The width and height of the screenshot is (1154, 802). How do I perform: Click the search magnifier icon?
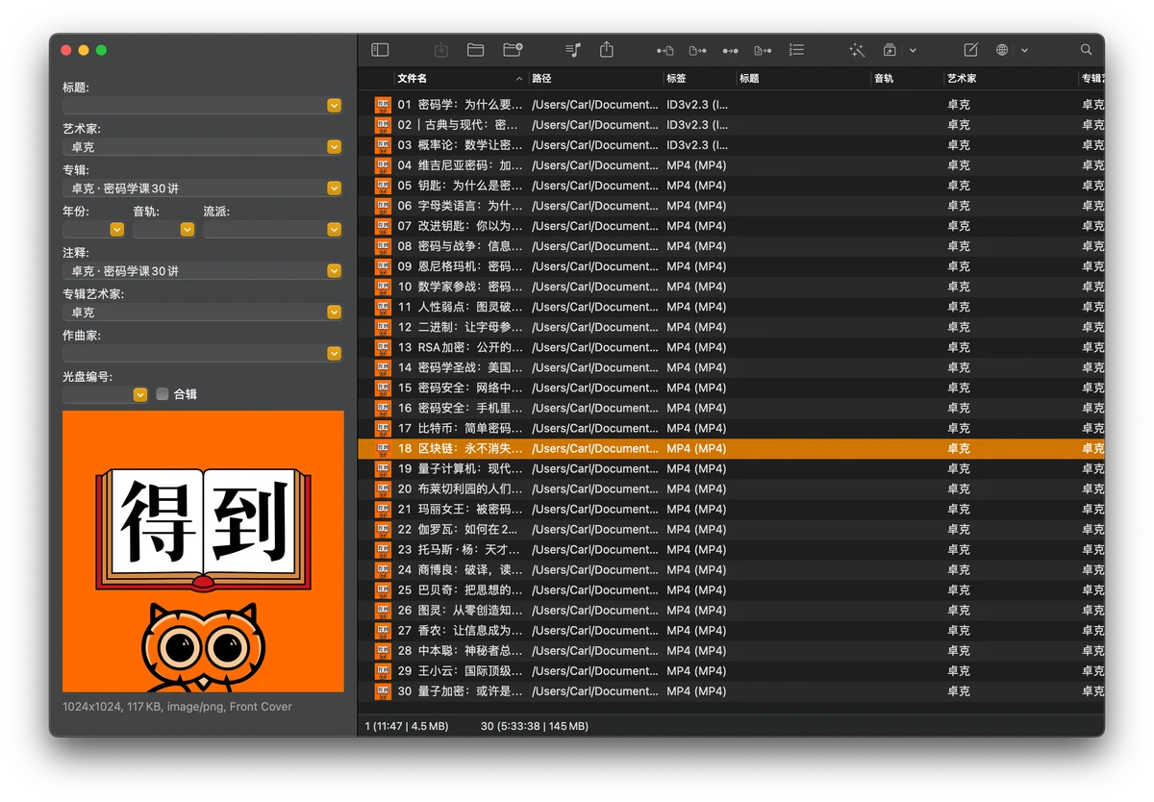click(1087, 50)
